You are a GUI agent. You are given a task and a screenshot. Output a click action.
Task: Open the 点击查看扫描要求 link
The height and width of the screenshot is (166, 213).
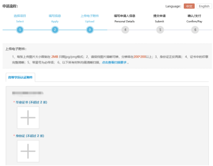point(114,62)
